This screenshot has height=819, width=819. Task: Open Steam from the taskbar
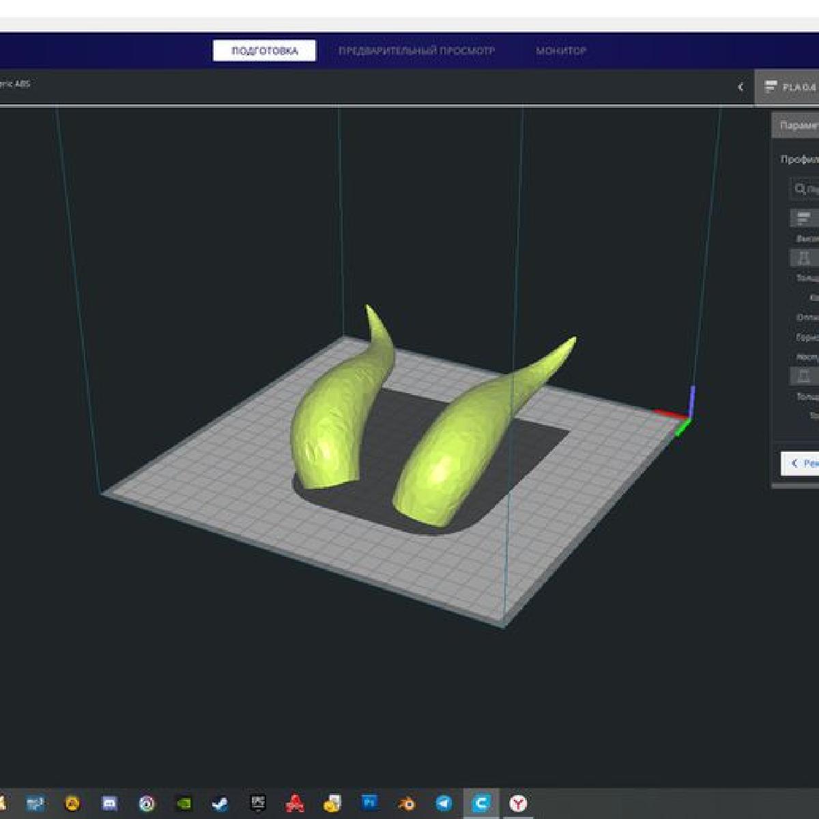pyautogui.click(x=220, y=803)
